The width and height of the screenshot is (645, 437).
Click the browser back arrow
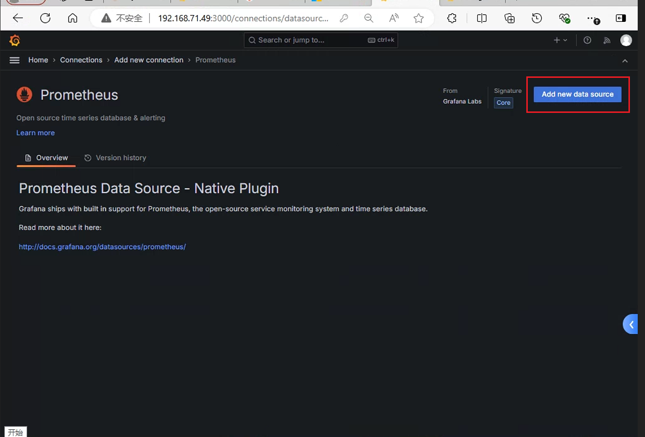[18, 18]
